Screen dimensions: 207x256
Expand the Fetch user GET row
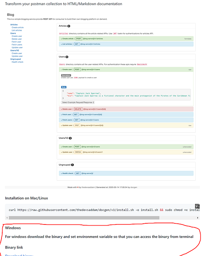126,114
